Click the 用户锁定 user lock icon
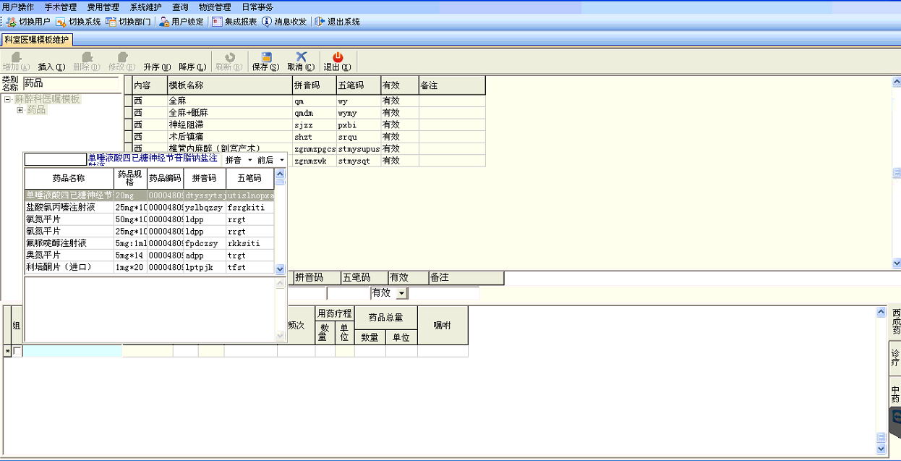 [164, 22]
